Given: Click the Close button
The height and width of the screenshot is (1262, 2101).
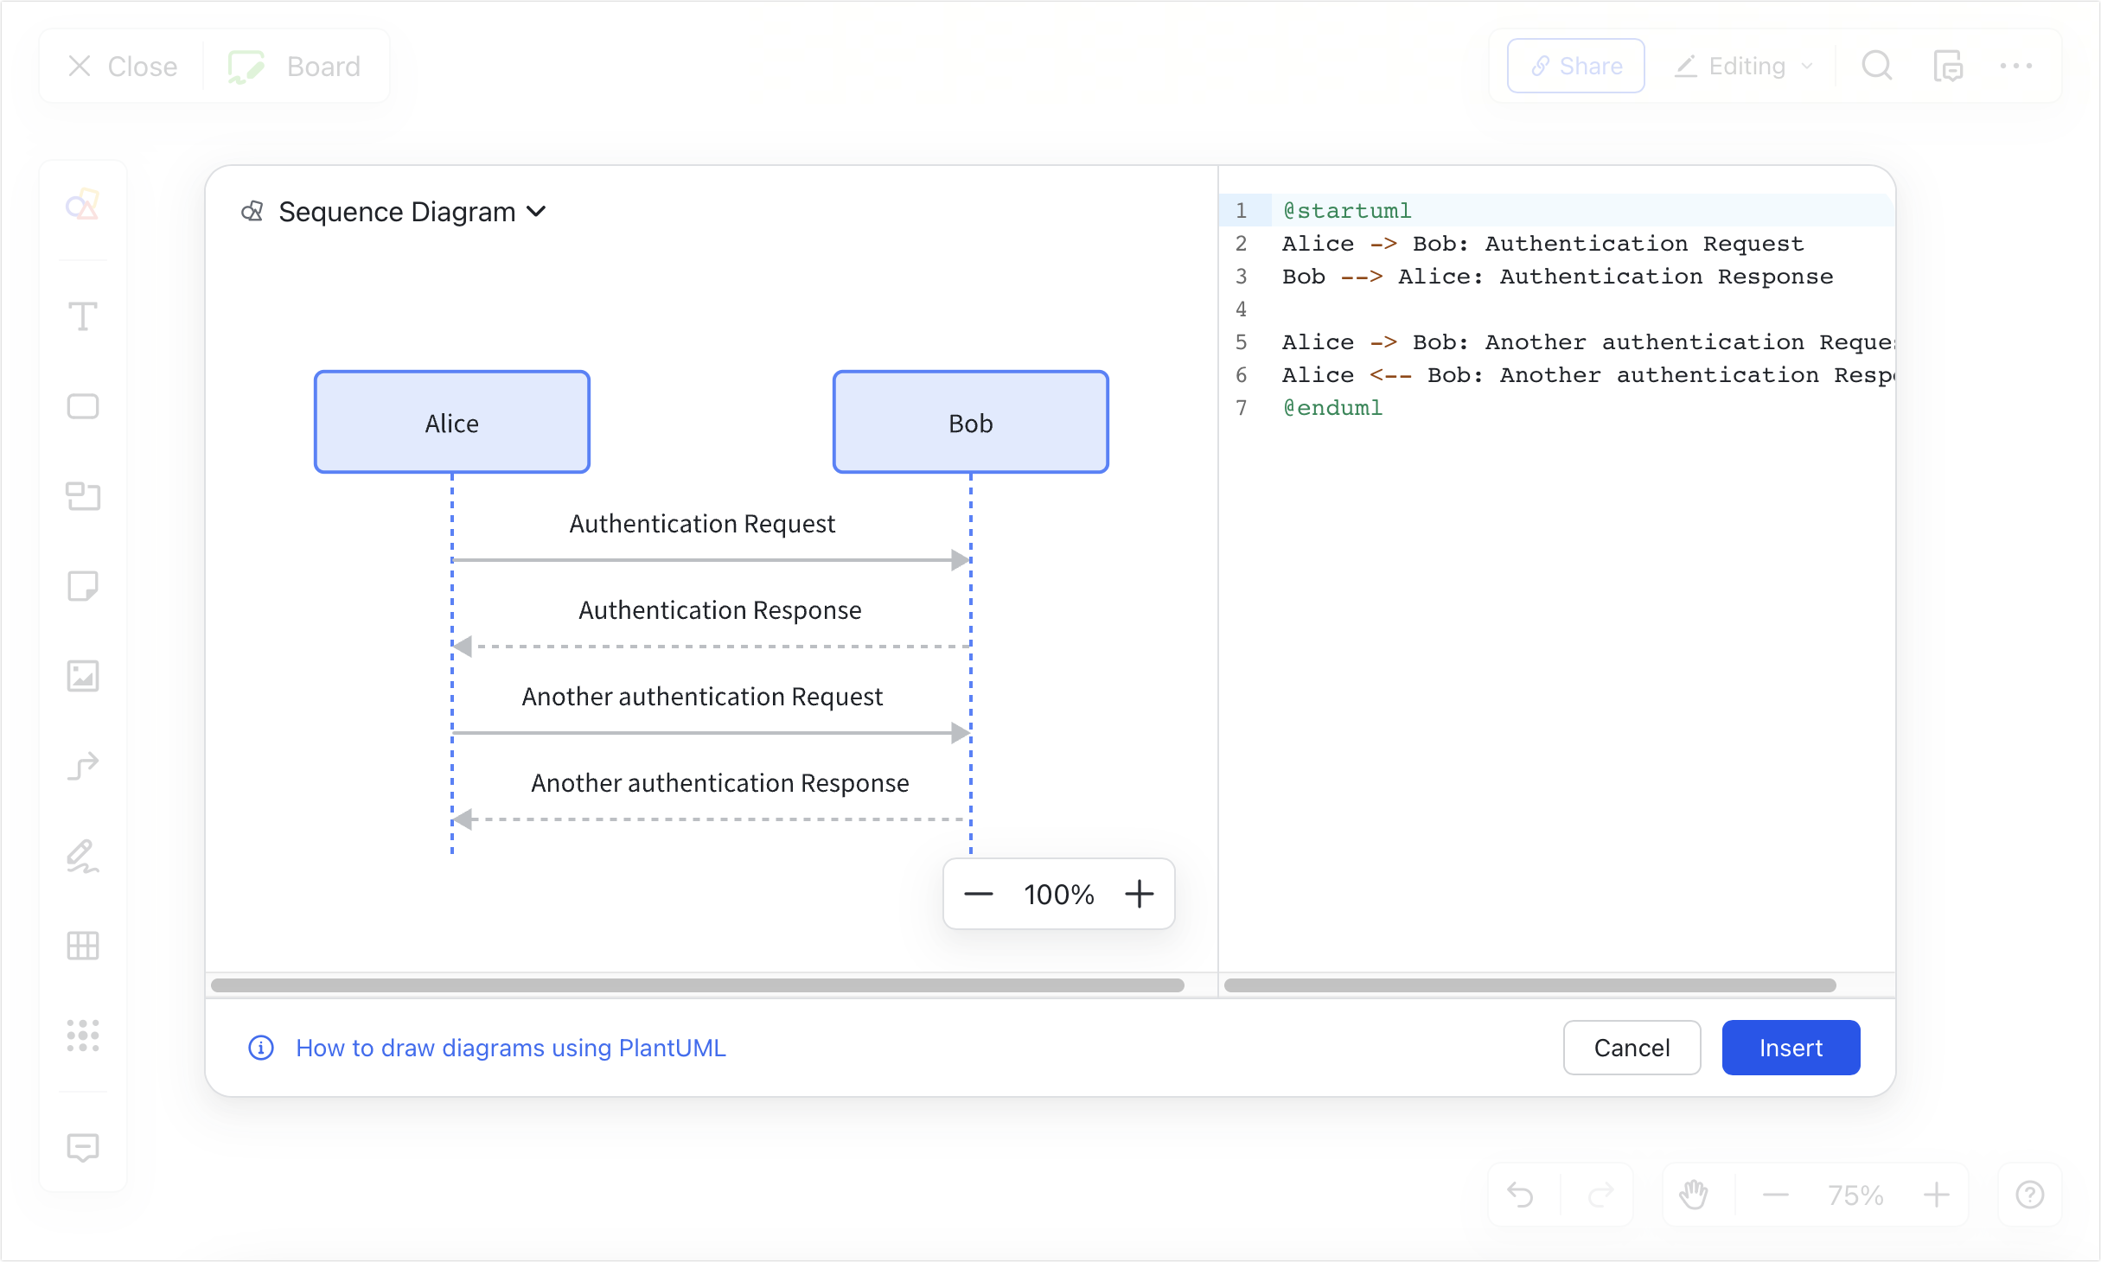Looking at the screenshot, I should coord(123,67).
